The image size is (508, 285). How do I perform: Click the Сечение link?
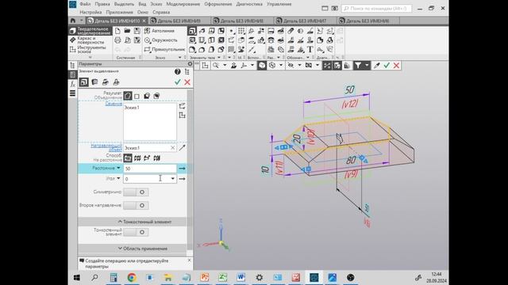coord(114,104)
